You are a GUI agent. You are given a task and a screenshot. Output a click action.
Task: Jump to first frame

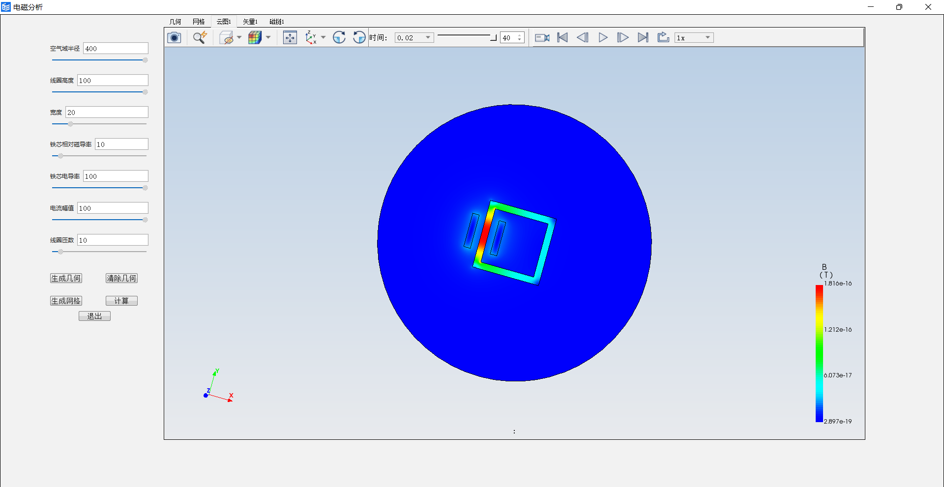[x=562, y=38]
